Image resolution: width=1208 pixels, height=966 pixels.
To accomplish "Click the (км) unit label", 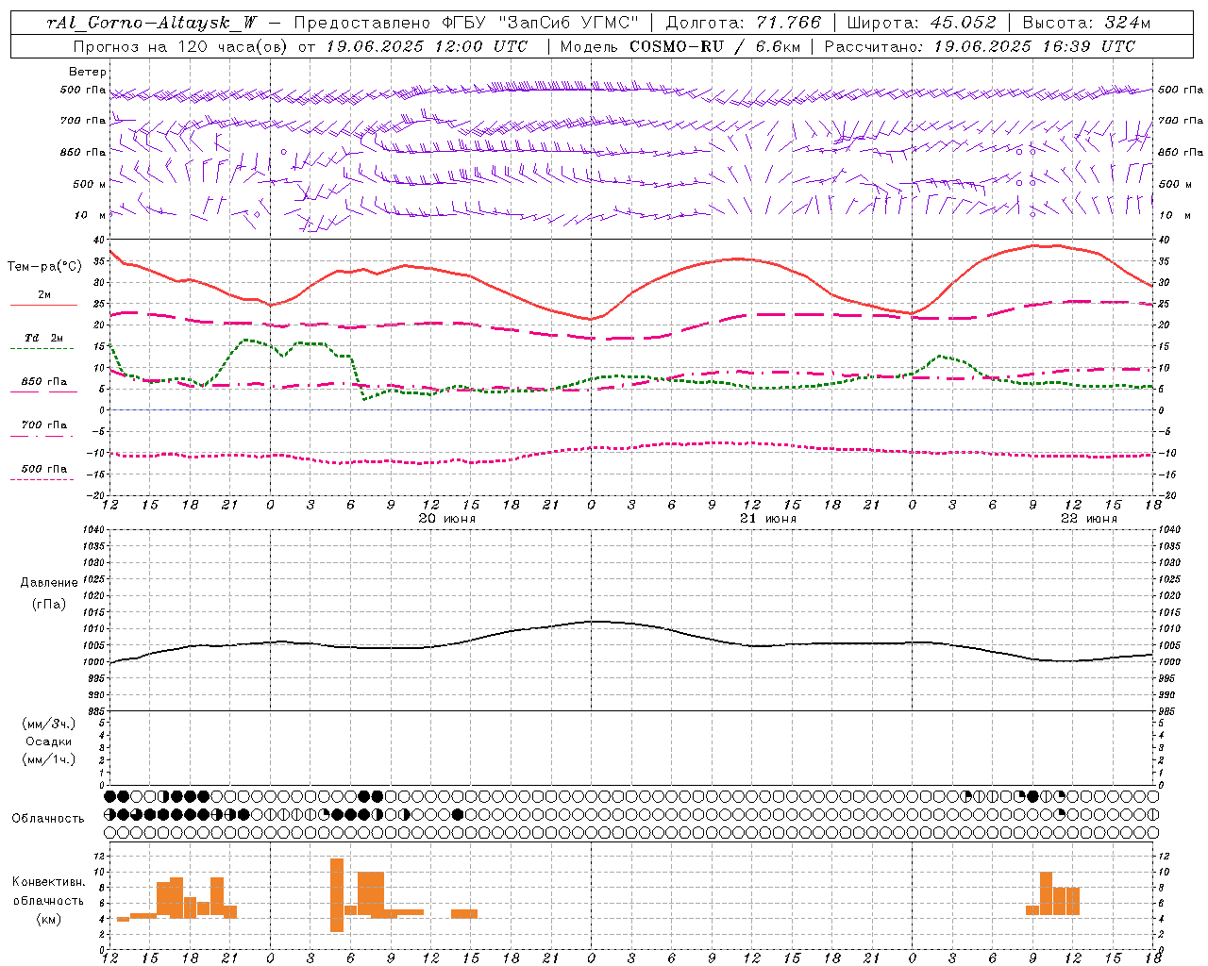I will (48, 919).
